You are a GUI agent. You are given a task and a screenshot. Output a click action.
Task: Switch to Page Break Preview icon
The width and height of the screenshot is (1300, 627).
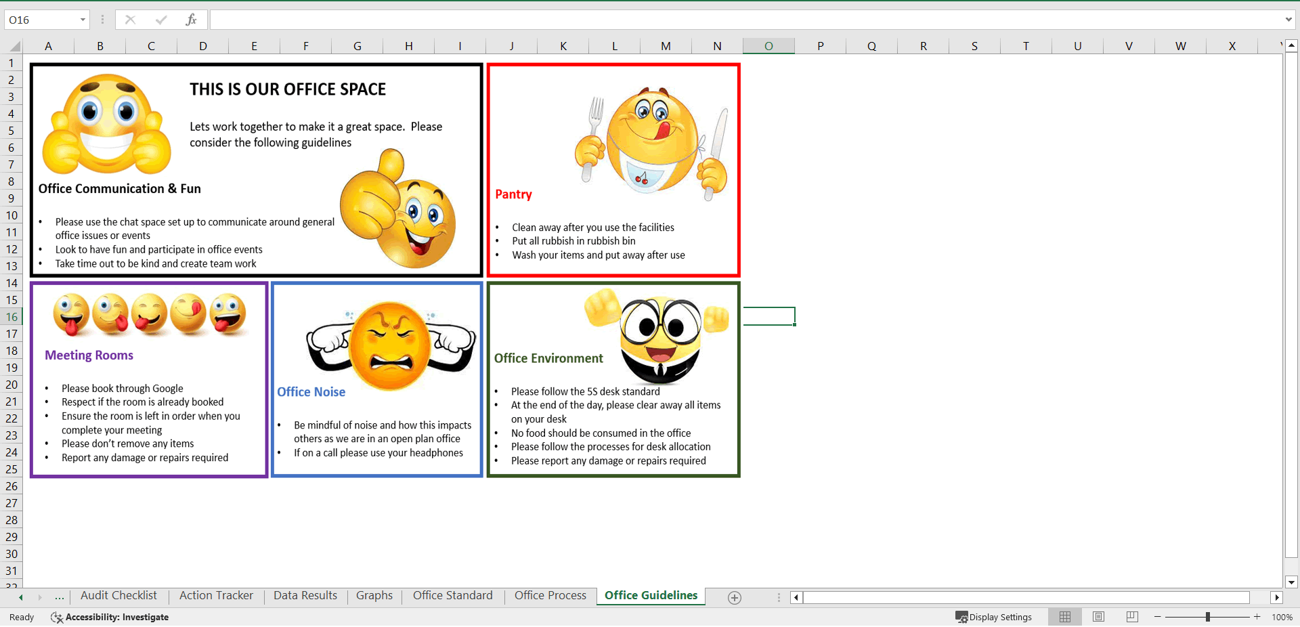tap(1132, 617)
